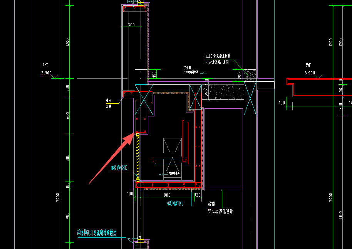Click the "3300" dimension text
Image resolution: width=352 pixels, height=249 pixels.
click(341, 215)
